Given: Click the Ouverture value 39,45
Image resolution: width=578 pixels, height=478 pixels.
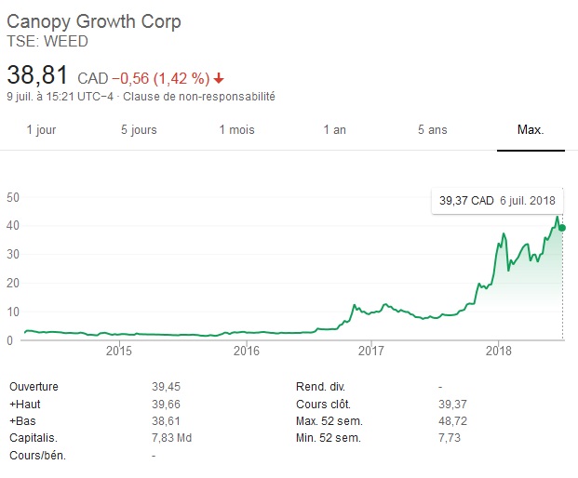Looking at the screenshot, I should 166,385.
